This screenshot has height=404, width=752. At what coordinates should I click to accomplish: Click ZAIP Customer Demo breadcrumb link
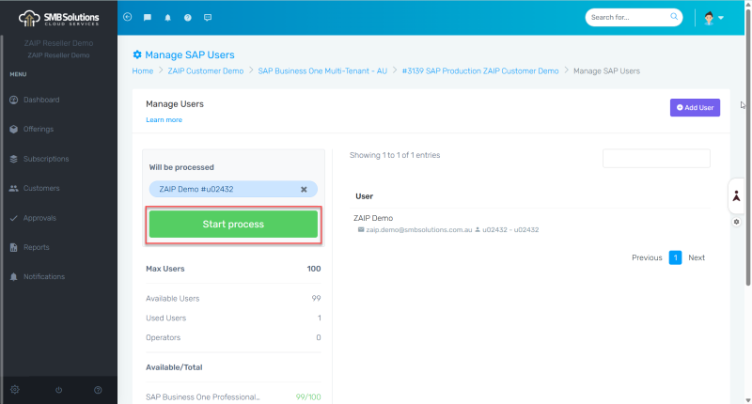click(x=206, y=70)
